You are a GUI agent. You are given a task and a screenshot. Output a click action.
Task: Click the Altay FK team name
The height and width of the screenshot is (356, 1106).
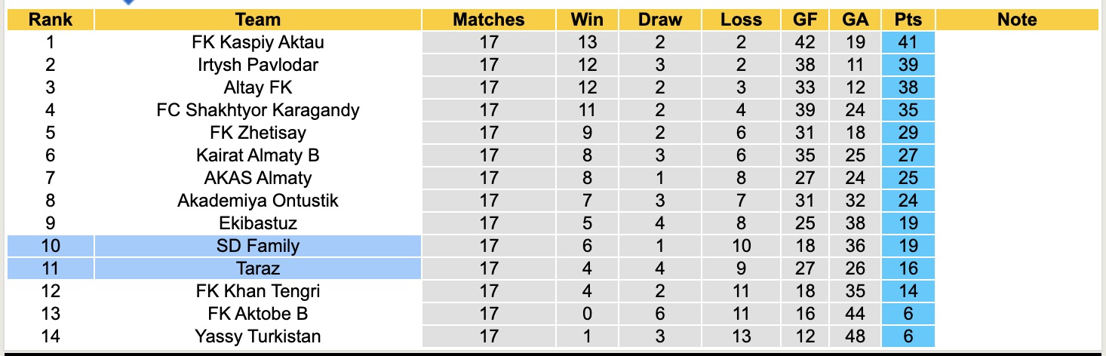257,87
